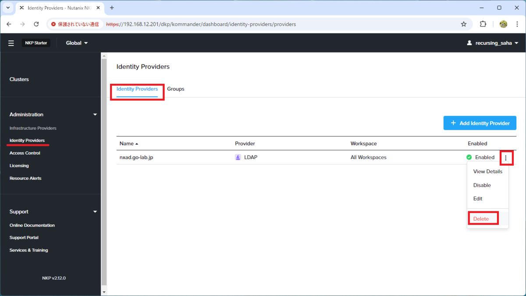Switch to the Groups tab
This screenshot has height=296, width=526.
[x=176, y=89]
